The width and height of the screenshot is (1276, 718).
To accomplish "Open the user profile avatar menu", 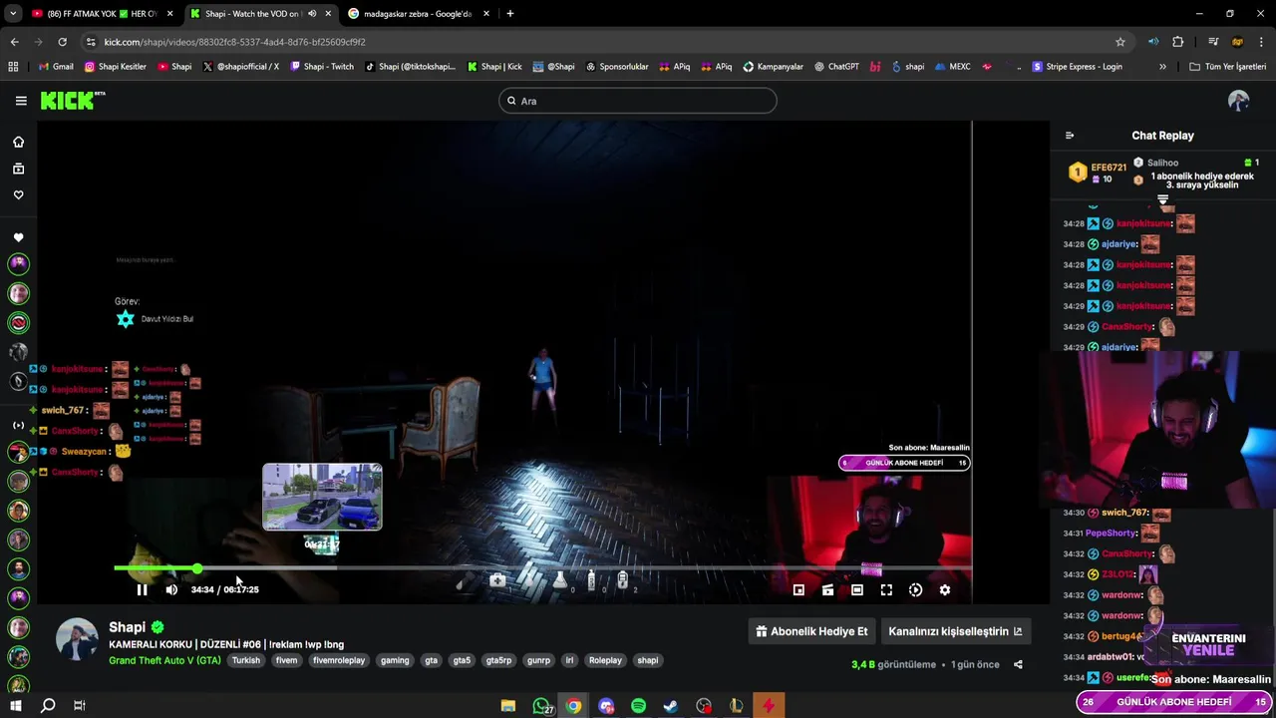I will click(1238, 101).
